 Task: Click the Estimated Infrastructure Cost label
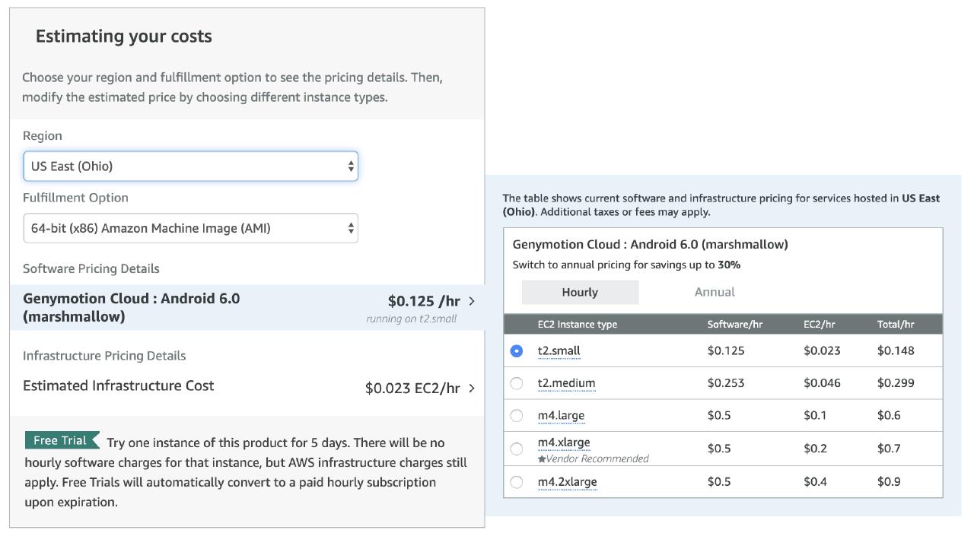(x=118, y=385)
